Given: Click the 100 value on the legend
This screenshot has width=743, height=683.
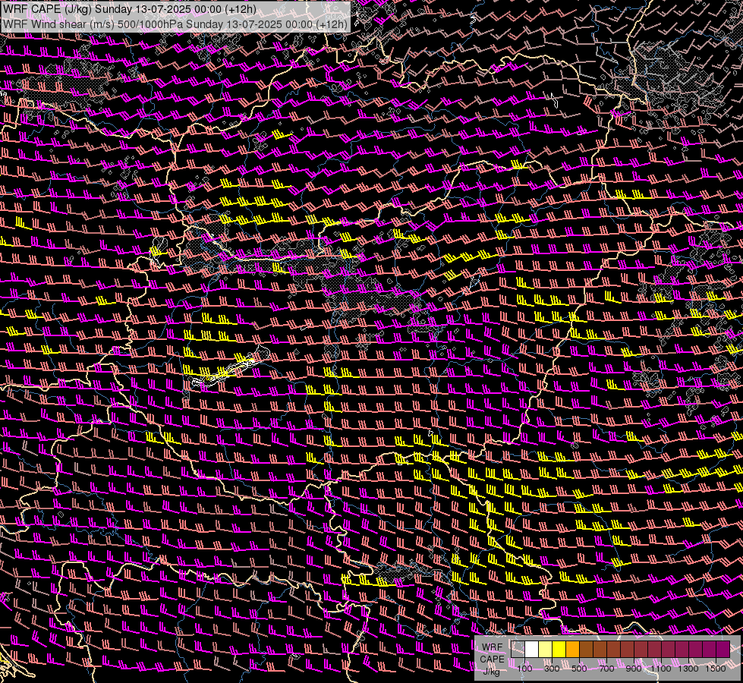Looking at the screenshot, I should [524, 669].
